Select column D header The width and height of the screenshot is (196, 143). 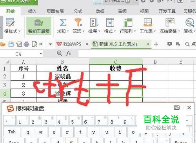(155, 62)
